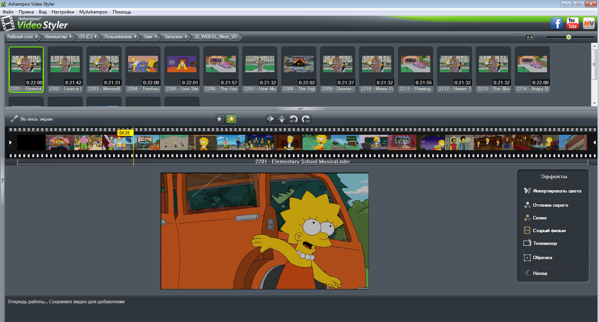Select the 2202 - Loan-a video thumbnail
The height and width of the screenshot is (322, 599).
pyautogui.click(x=65, y=70)
